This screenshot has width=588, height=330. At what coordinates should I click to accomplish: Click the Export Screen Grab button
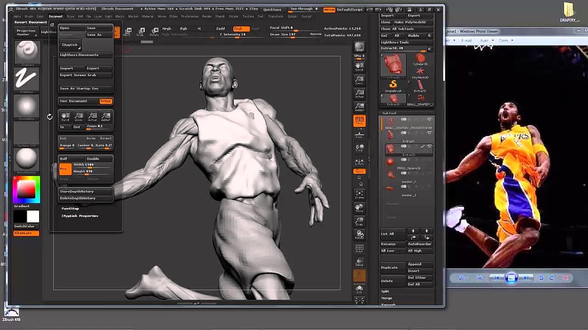click(x=79, y=75)
